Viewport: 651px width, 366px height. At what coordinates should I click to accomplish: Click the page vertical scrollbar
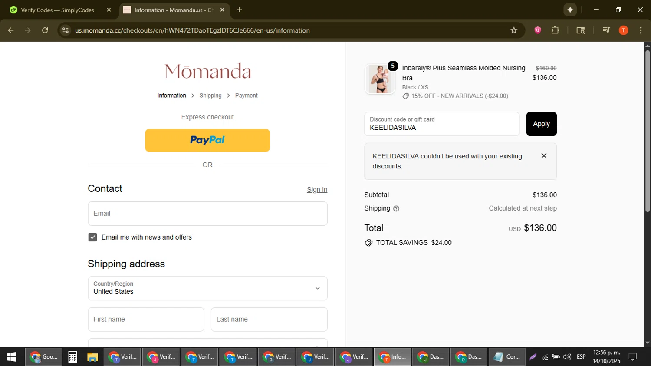tap(648, 130)
